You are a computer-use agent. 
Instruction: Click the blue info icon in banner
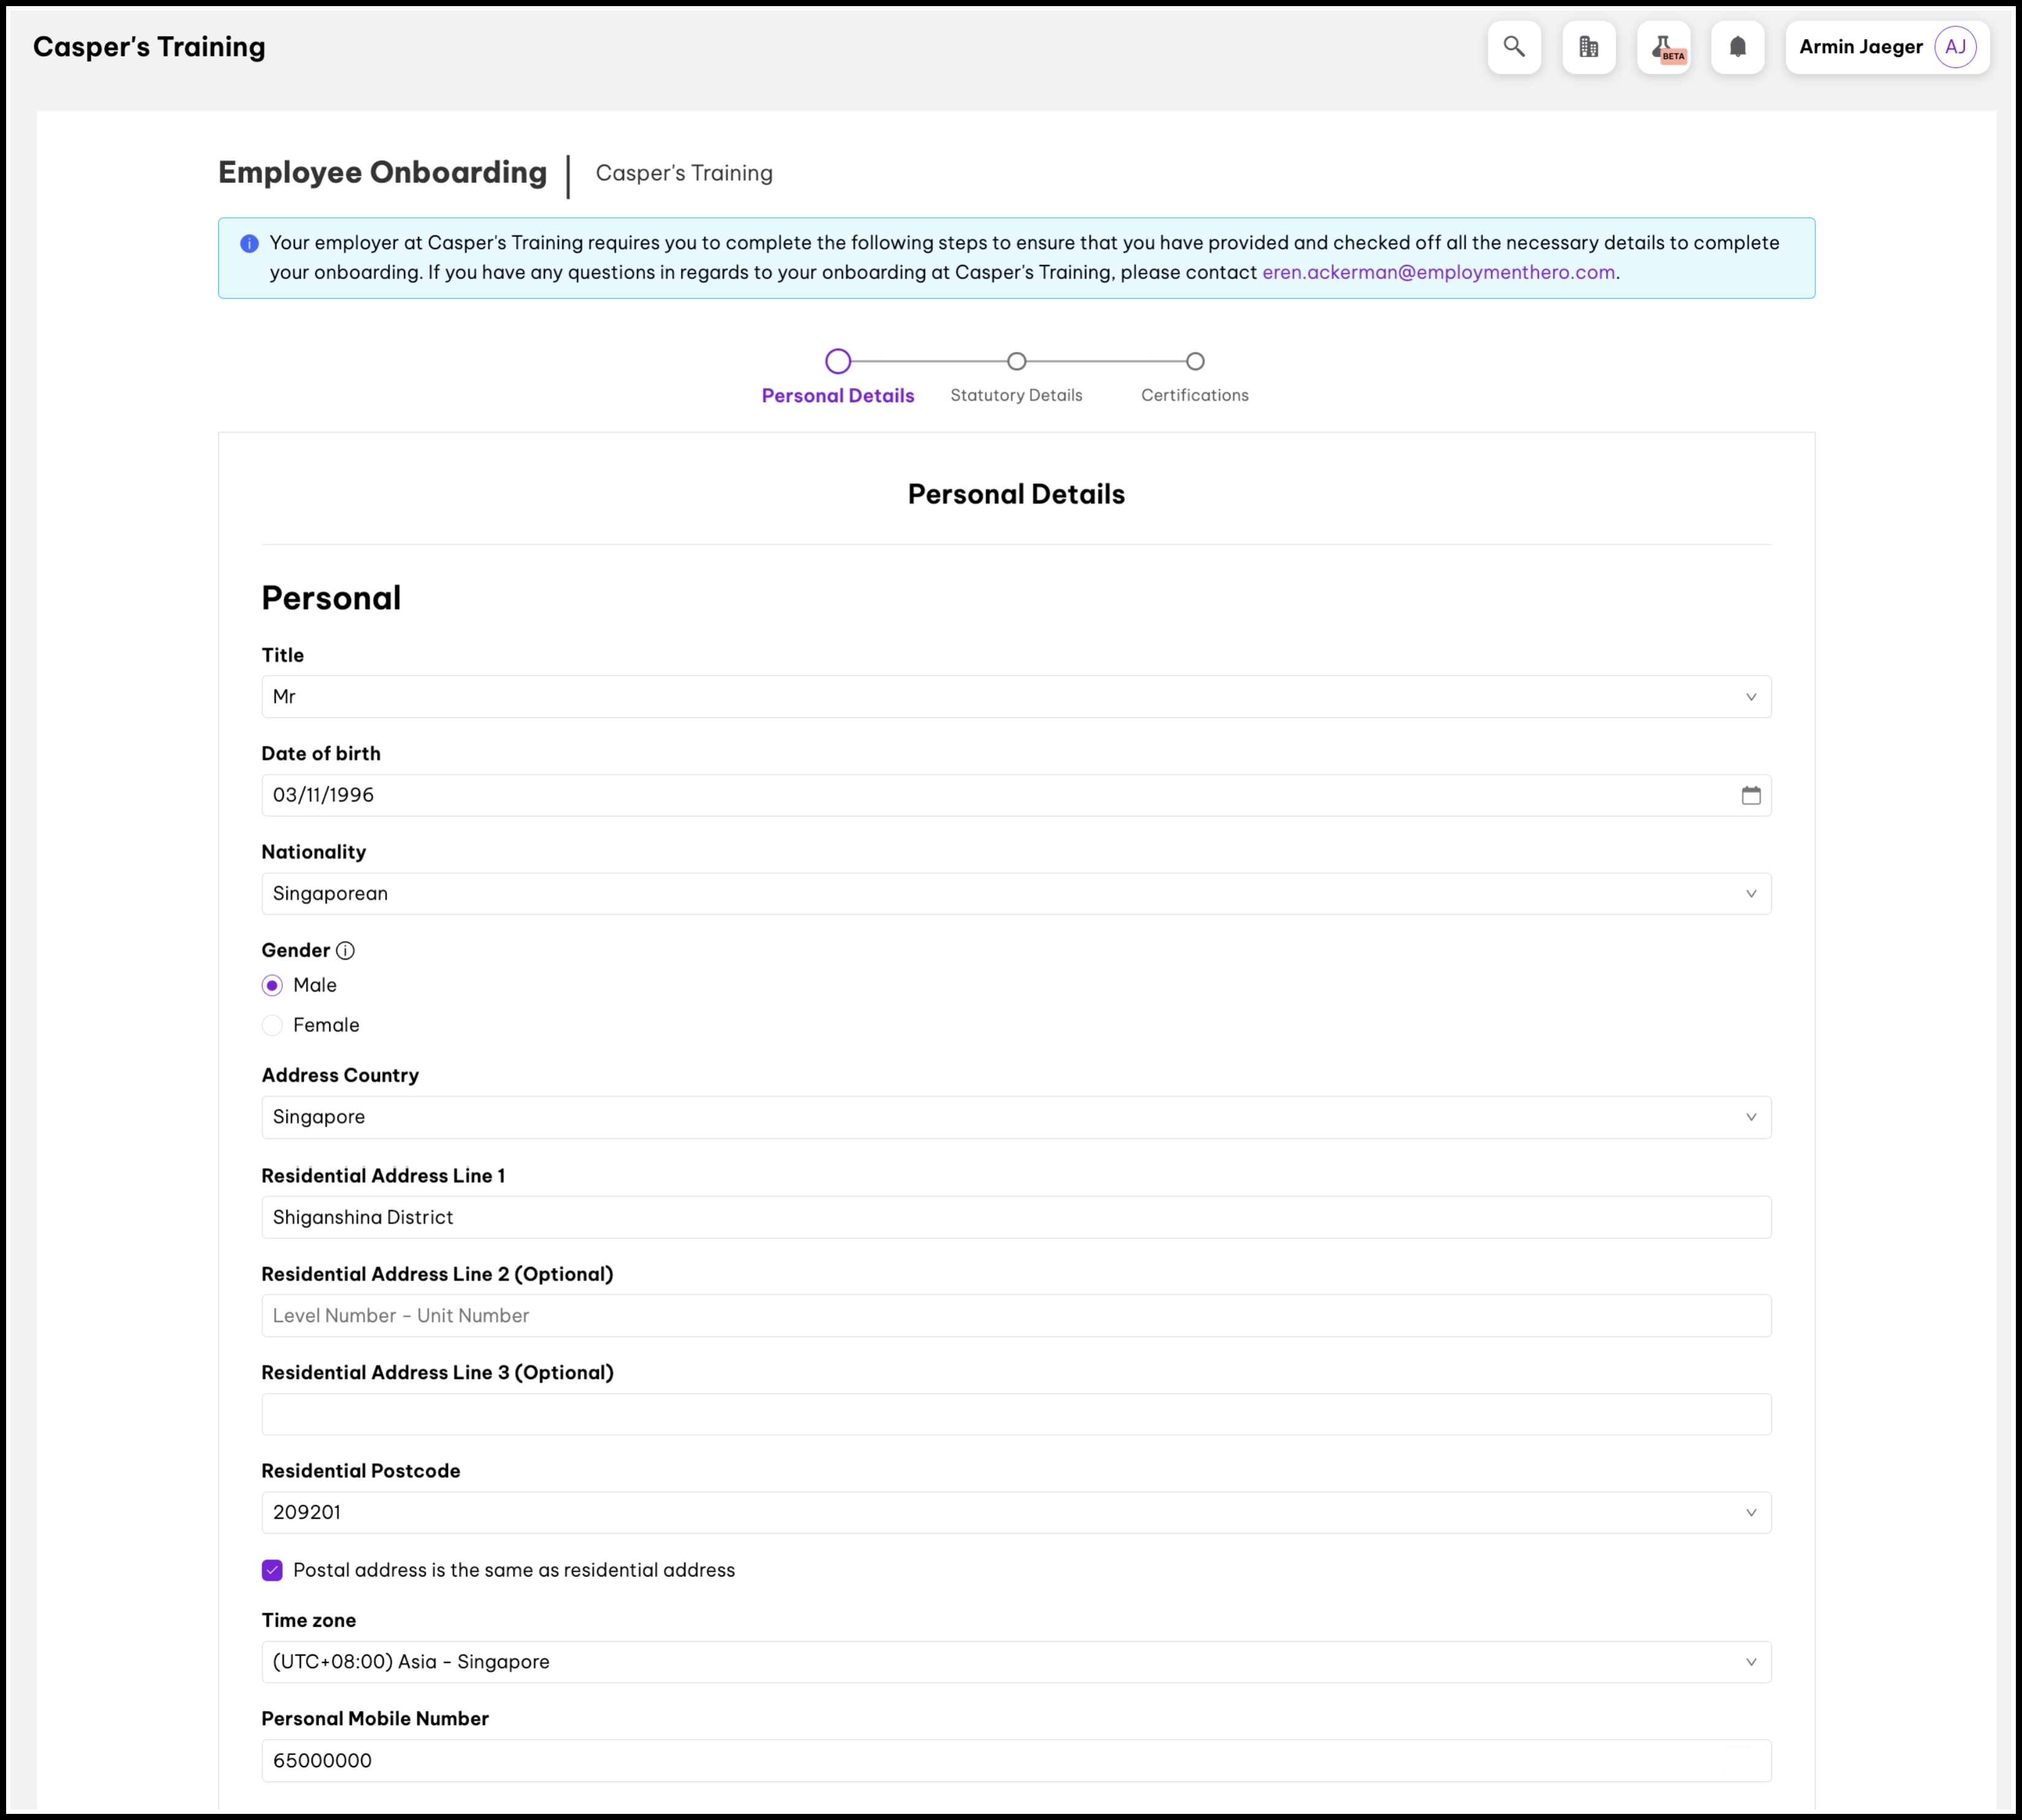[250, 244]
